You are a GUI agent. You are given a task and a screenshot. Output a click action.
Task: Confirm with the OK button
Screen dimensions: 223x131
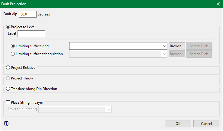tap(178, 124)
